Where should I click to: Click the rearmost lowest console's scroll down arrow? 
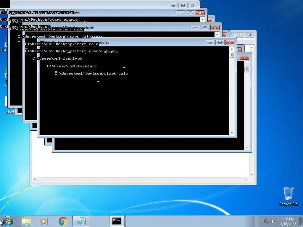tap(246, 147)
